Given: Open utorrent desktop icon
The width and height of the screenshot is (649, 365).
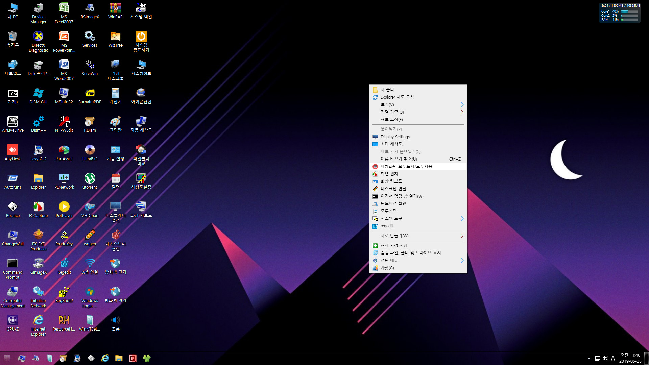Looking at the screenshot, I should 90,181.
